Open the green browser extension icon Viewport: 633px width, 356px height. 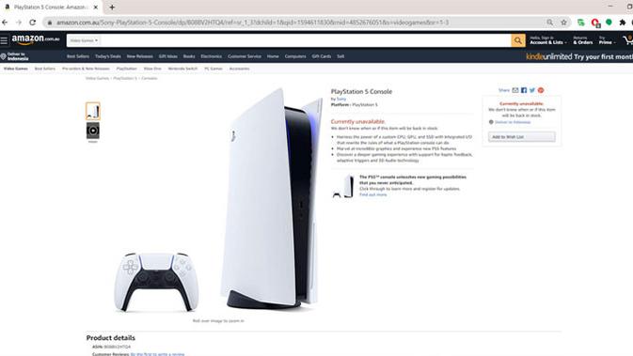click(581, 23)
